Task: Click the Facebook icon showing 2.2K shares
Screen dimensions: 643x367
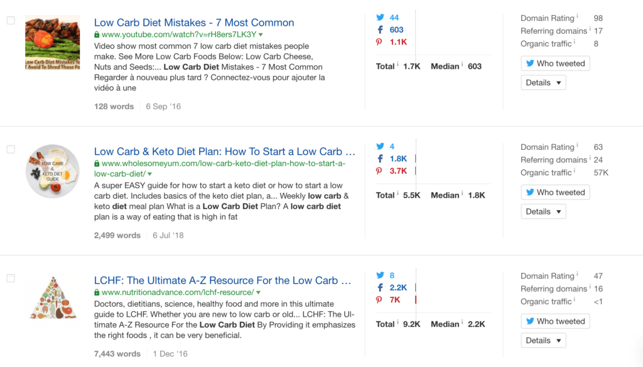Action: pos(379,287)
